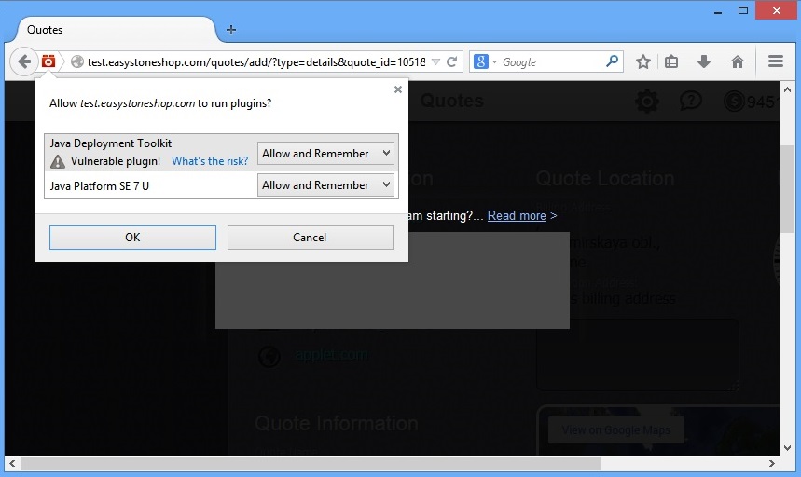Select the Quotes browser tab

[x=103, y=30]
